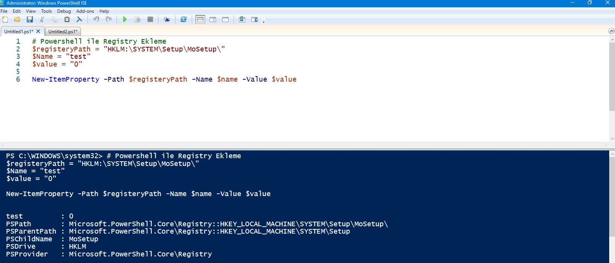615x263 pixels.
Task: Switch to the Untitled2.ps1 tab
Action: point(63,32)
